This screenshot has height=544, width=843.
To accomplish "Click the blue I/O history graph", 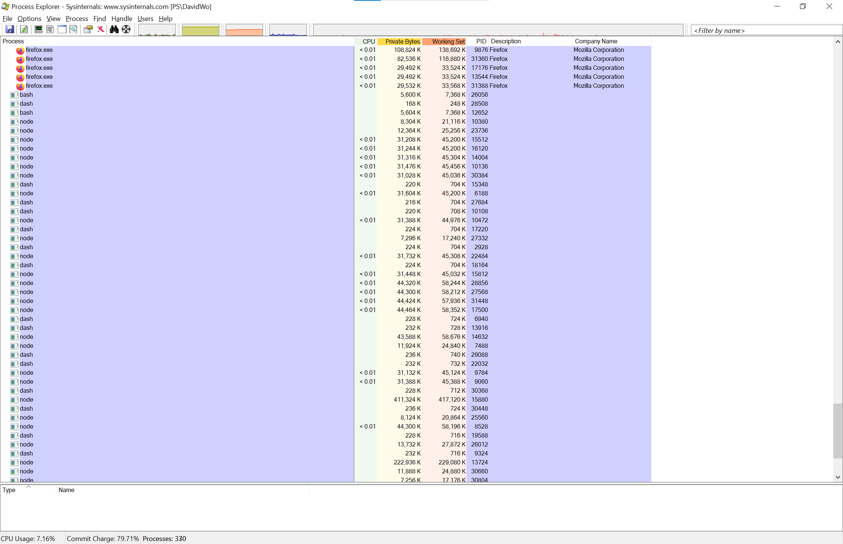I will pos(288,30).
